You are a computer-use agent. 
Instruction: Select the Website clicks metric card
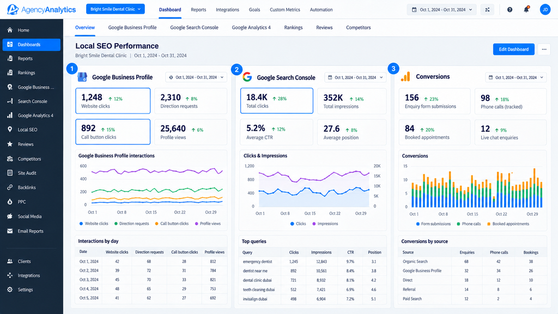click(113, 101)
